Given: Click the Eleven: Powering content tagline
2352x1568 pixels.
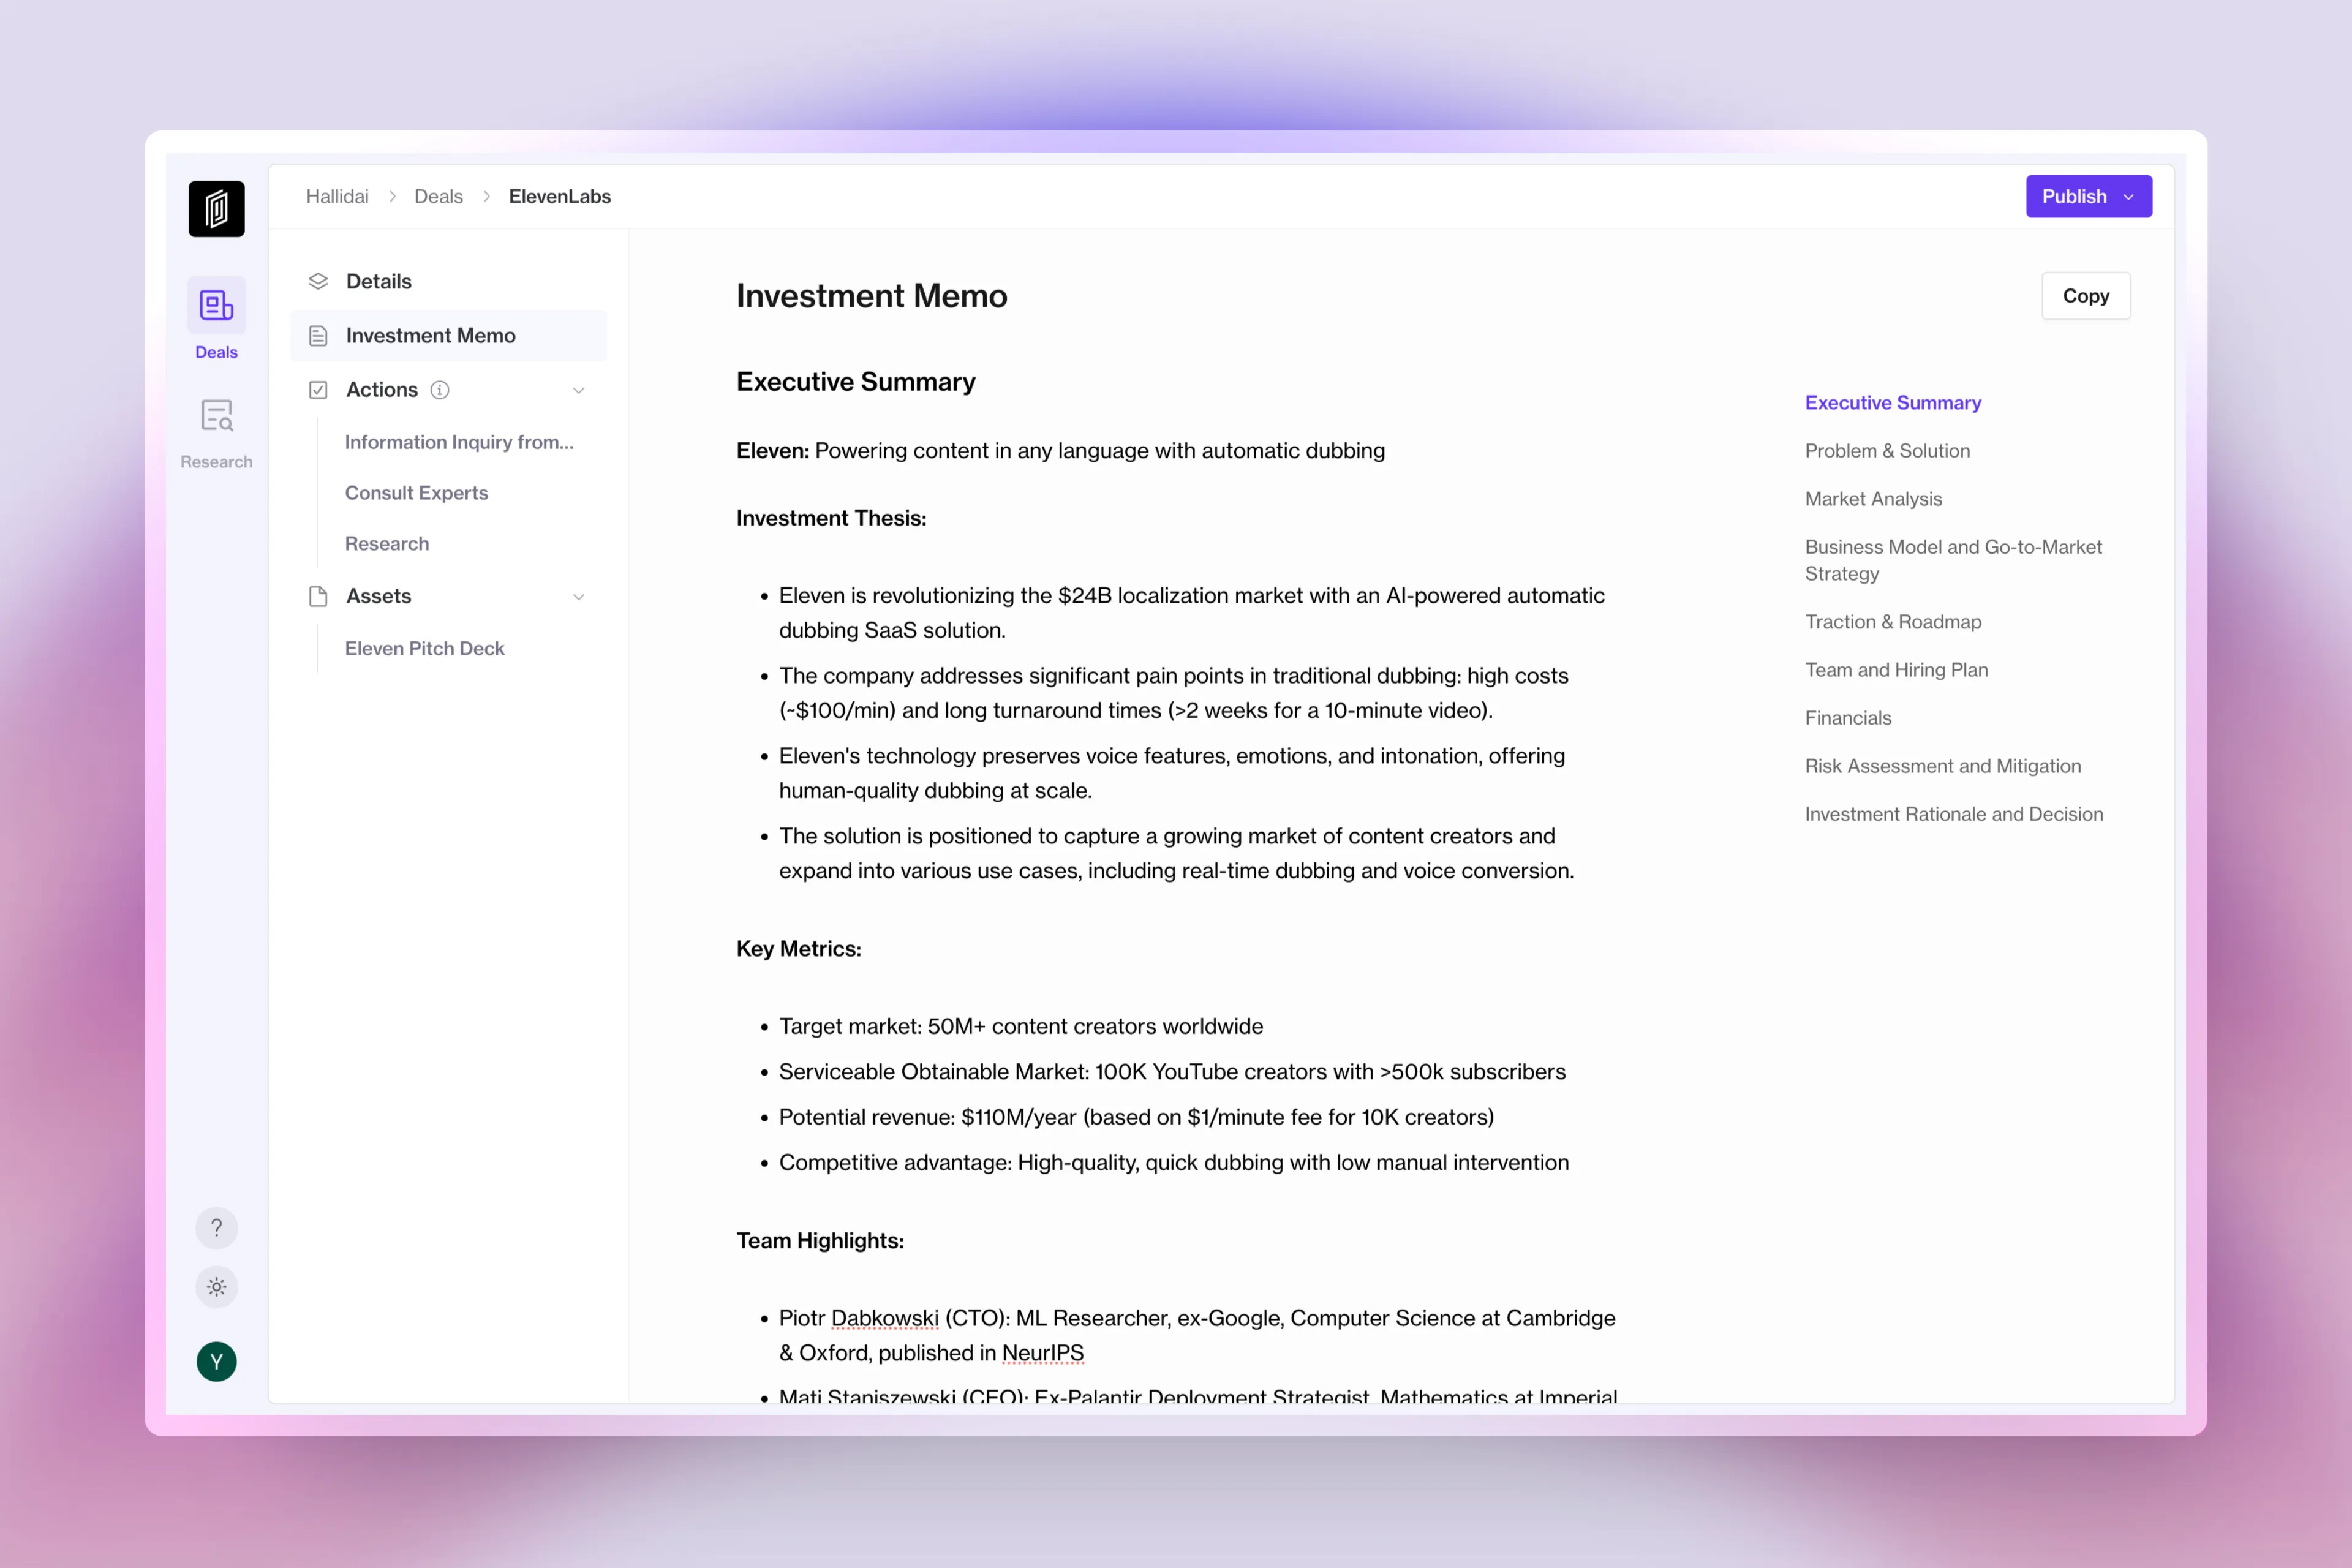Looking at the screenshot, I should tap(1060, 451).
